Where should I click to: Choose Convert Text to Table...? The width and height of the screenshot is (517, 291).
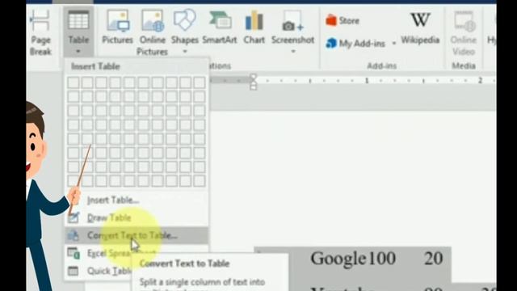pyautogui.click(x=137, y=235)
